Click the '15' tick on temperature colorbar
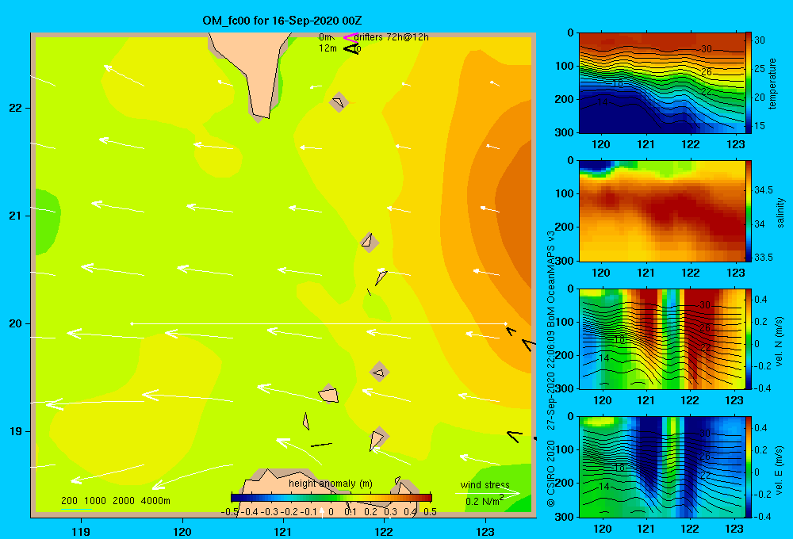The height and width of the screenshot is (539, 793). 760,126
